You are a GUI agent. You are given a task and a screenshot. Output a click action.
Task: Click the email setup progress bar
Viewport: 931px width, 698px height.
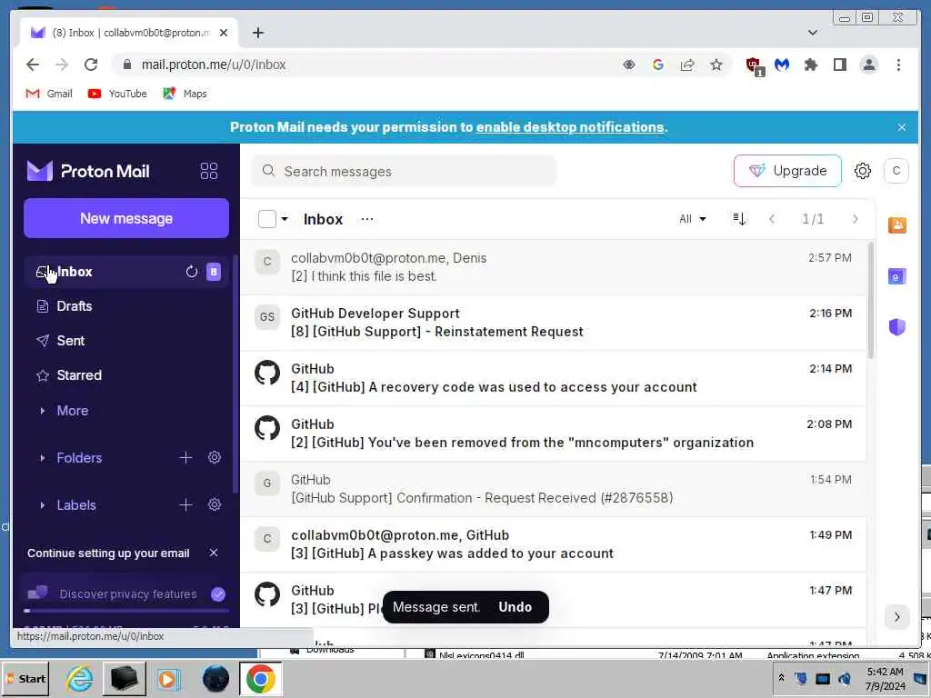pyautogui.click(x=125, y=610)
